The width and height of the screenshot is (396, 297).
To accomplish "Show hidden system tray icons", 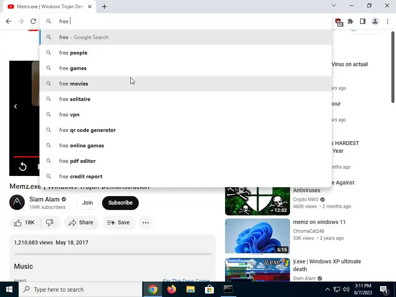I will [x=327, y=289].
